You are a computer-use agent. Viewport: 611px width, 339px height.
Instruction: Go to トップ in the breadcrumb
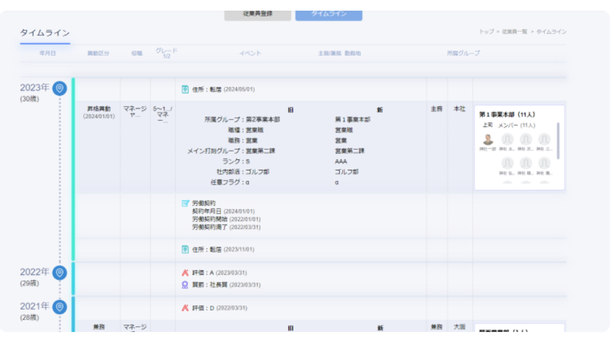point(486,32)
